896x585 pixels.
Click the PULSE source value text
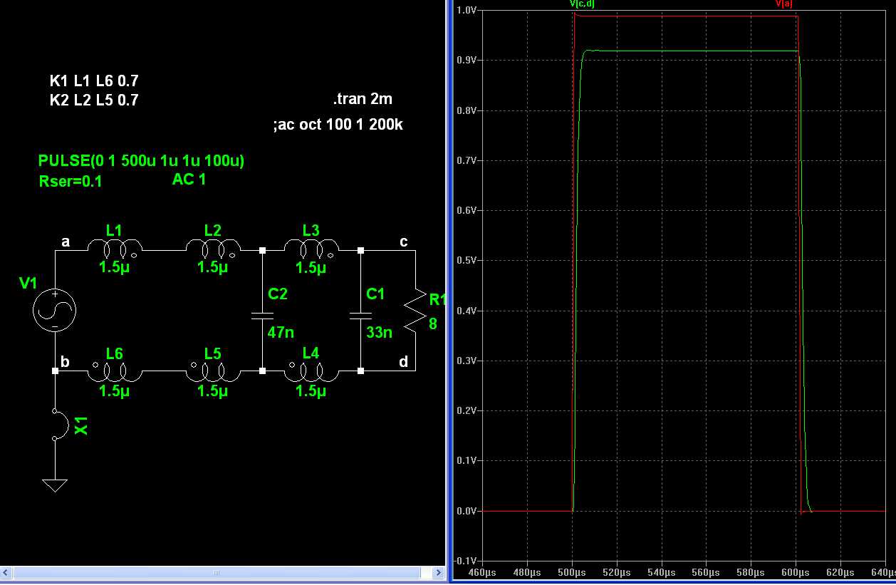(141, 161)
